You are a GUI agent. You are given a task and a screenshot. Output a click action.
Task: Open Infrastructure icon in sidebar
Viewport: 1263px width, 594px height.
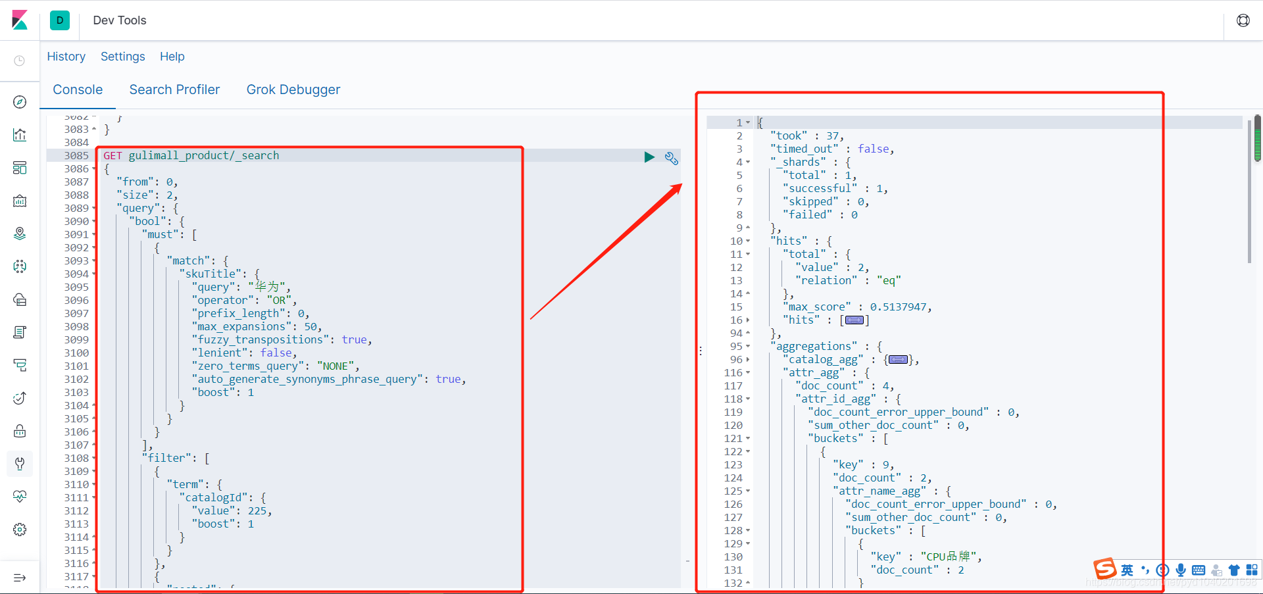coord(20,299)
